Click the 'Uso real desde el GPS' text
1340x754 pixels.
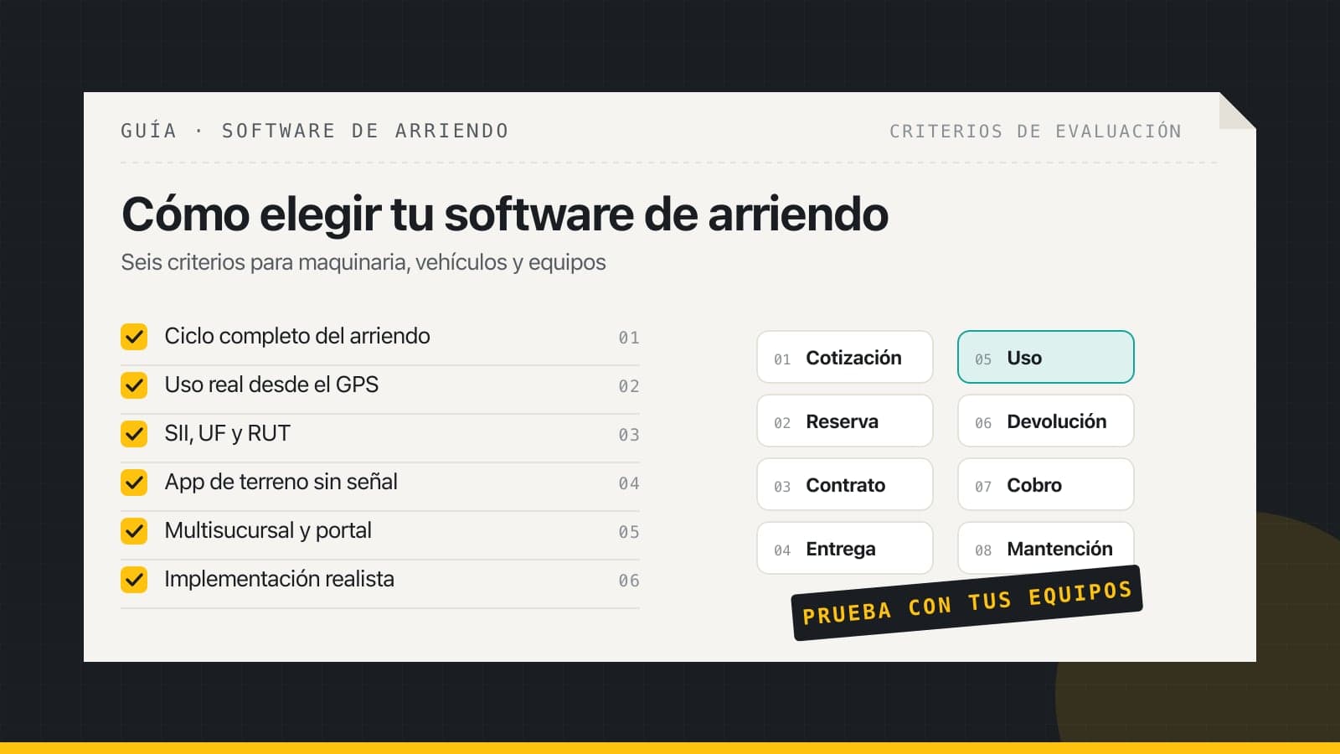(271, 385)
